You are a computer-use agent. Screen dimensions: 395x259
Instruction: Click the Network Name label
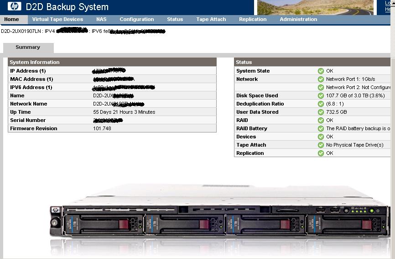pos(29,104)
